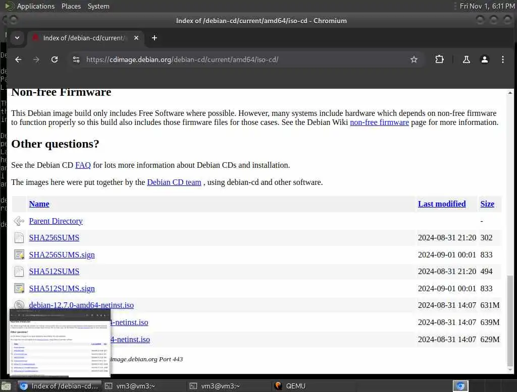The image size is (517, 392).
Task: Click the Chromium workspace switcher icon
Action: [x=460, y=386]
